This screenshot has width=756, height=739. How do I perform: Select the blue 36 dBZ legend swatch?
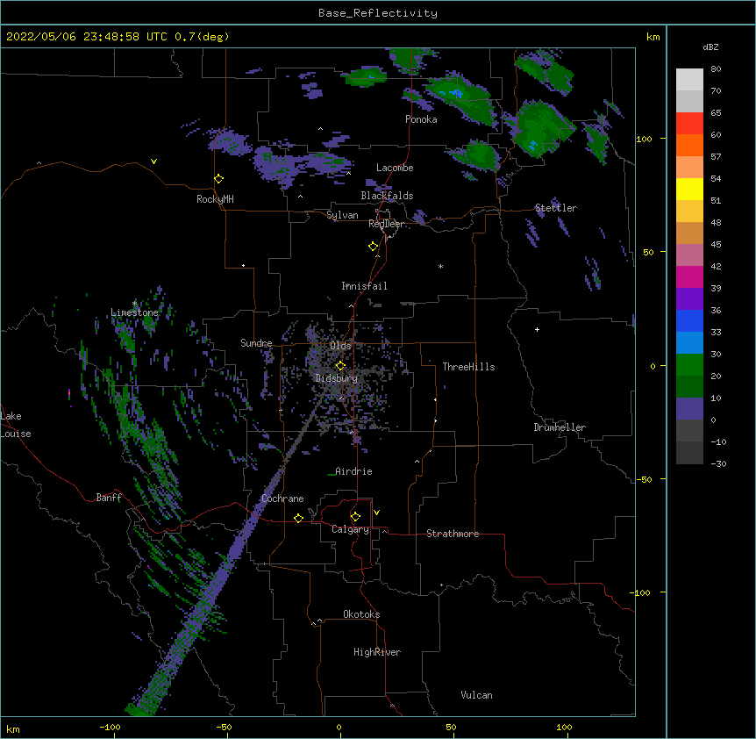click(x=689, y=320)
